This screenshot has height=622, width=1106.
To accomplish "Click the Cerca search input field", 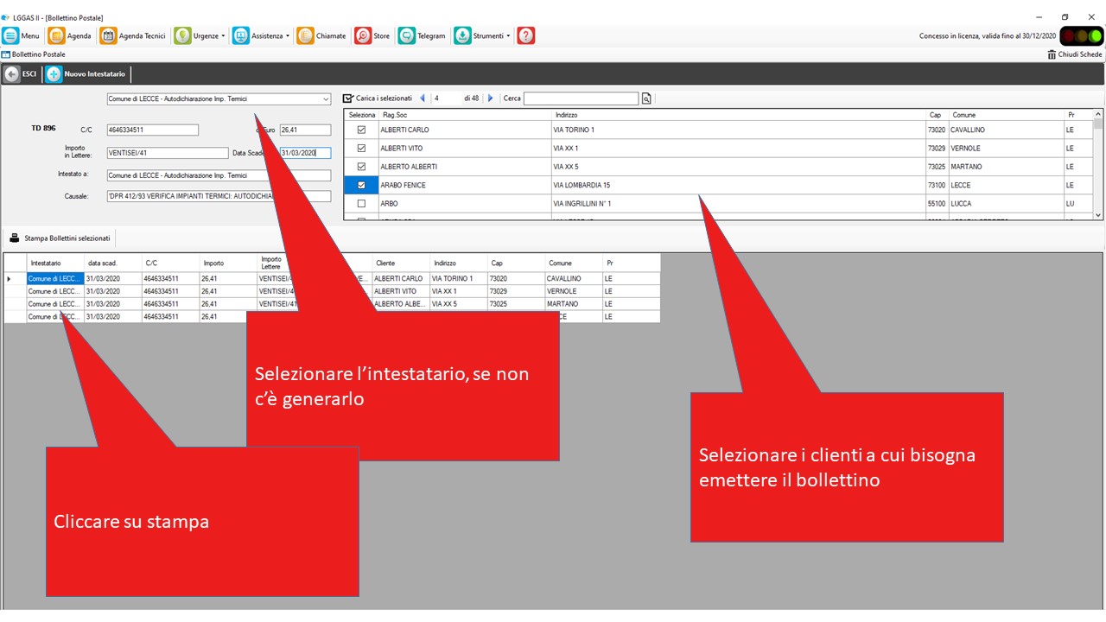I will (581, 98).
